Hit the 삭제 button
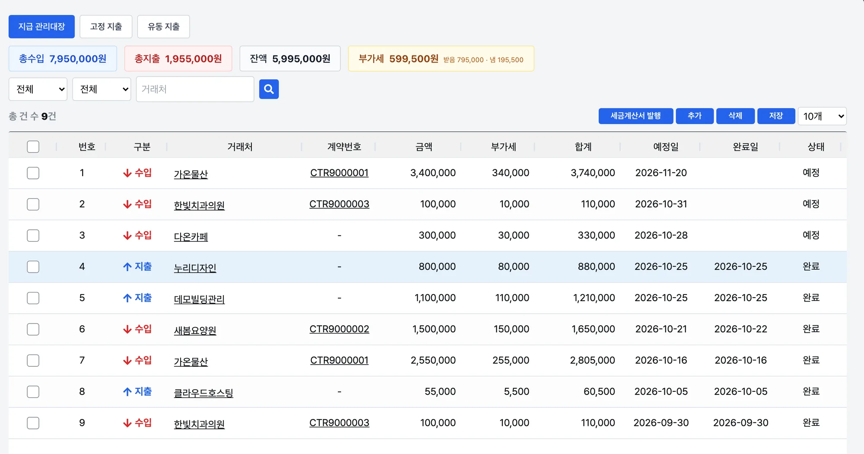This screenshot has height=454, width=864. [x=735, y=116]
